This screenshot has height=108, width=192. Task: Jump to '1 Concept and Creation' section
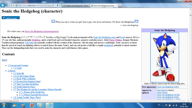click(18, 65)
